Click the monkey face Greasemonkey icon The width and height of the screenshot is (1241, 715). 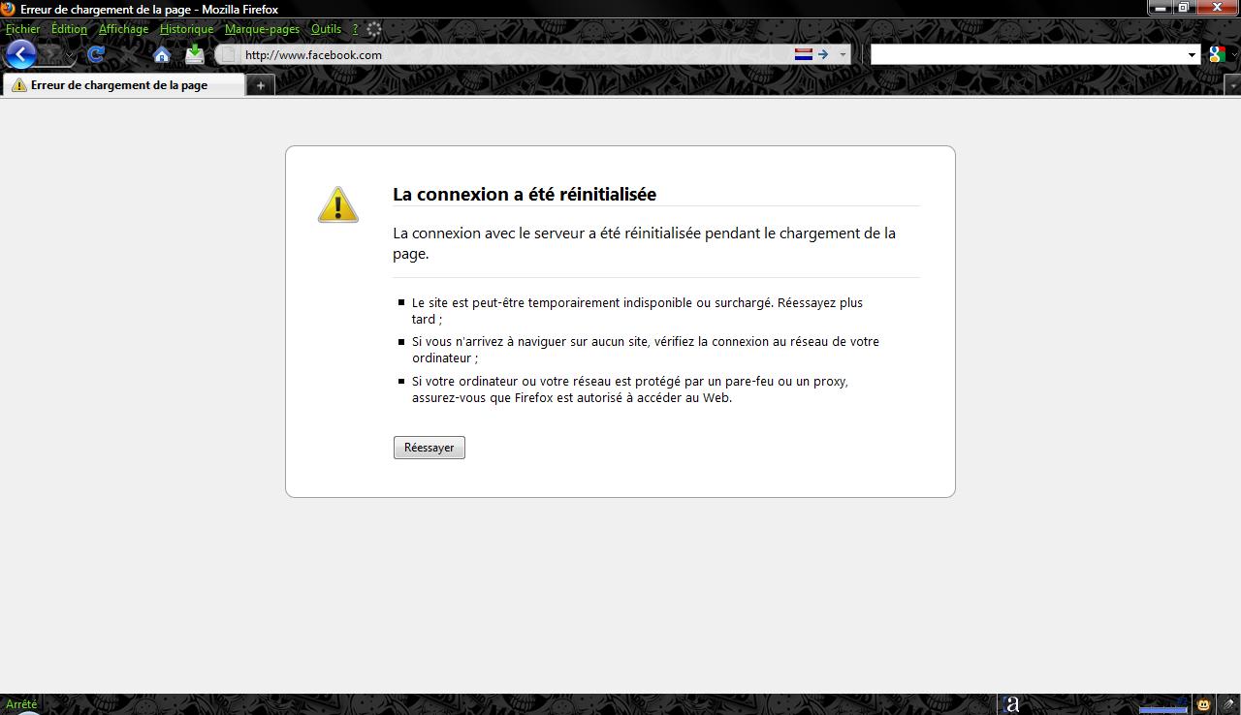click(1203, 704)
